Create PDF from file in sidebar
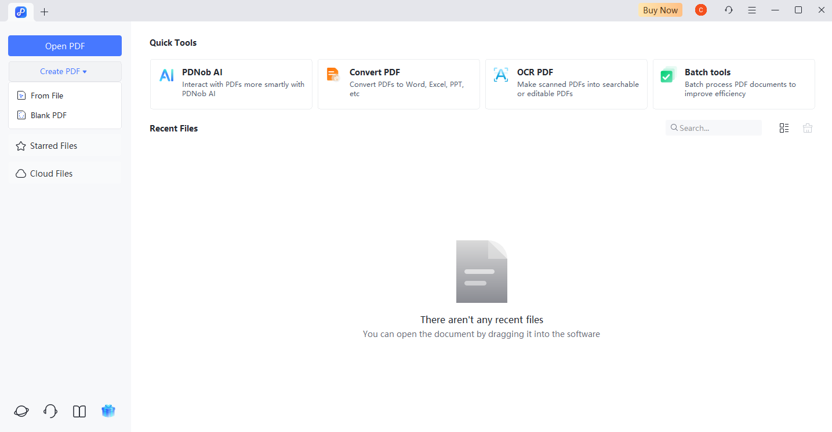Screen dimensions: 832x432 (x=46, y=95)
